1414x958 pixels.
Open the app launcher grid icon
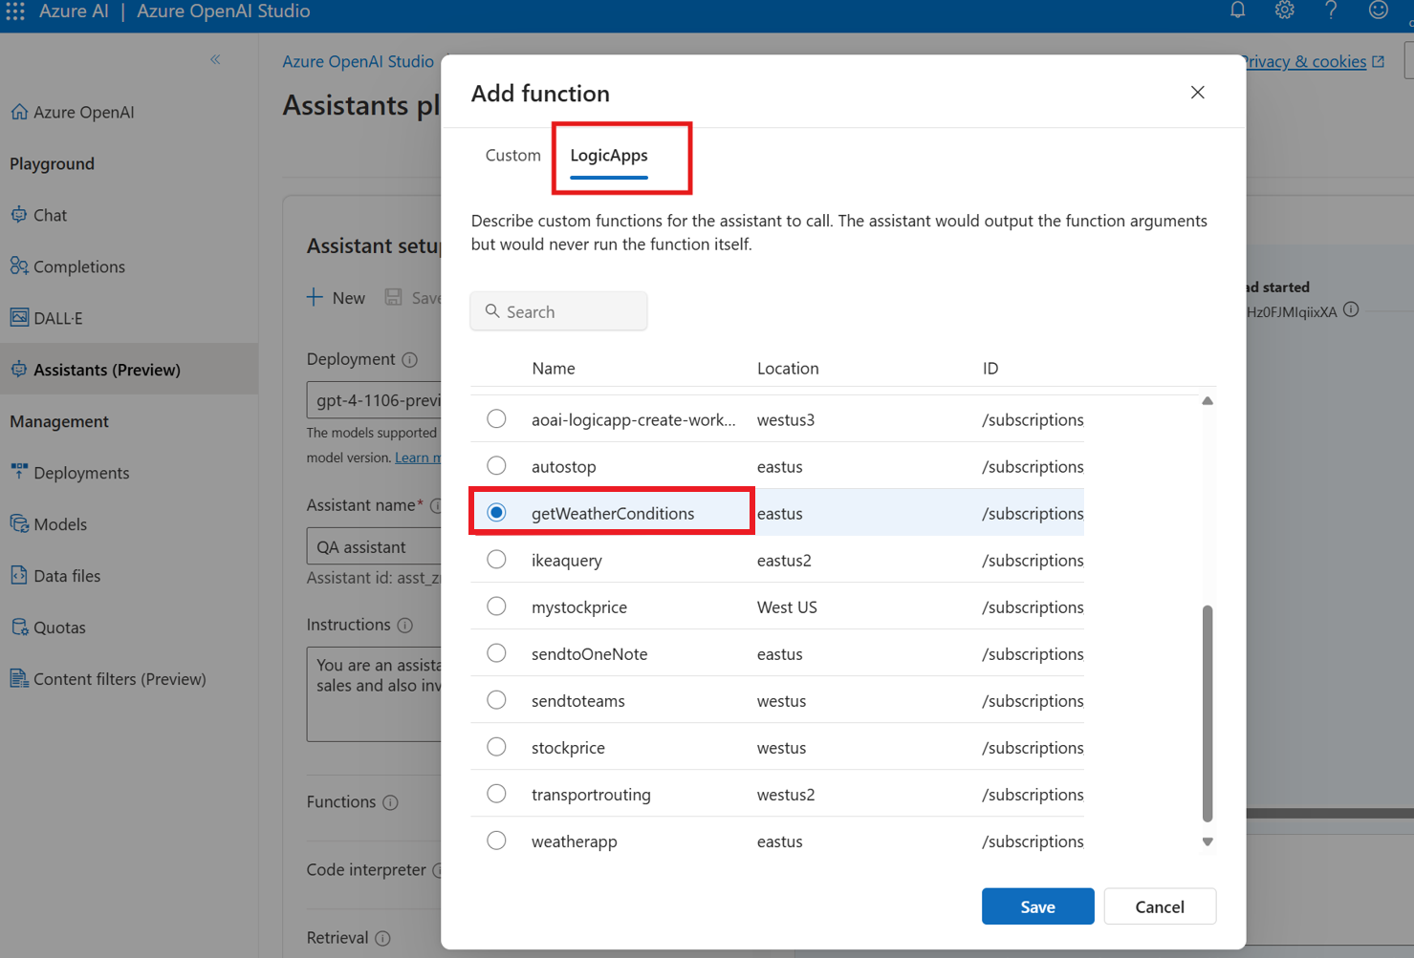tap(15, 11)
